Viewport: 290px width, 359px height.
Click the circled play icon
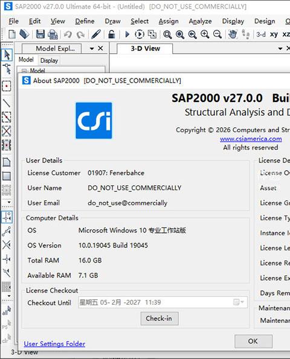(140, 34)
